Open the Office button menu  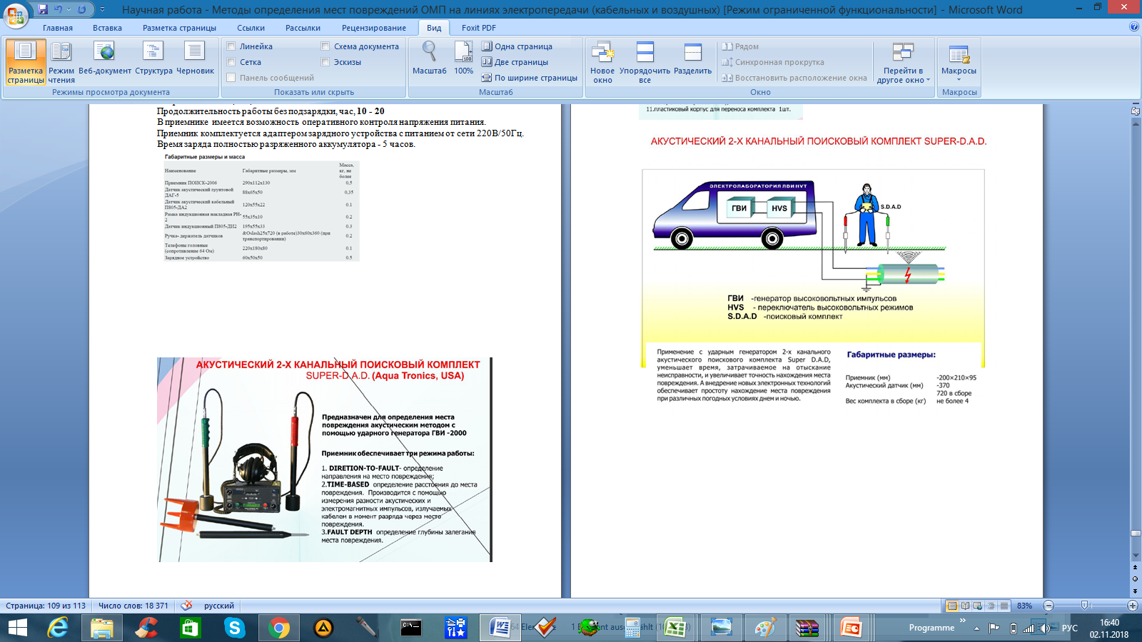16,14
